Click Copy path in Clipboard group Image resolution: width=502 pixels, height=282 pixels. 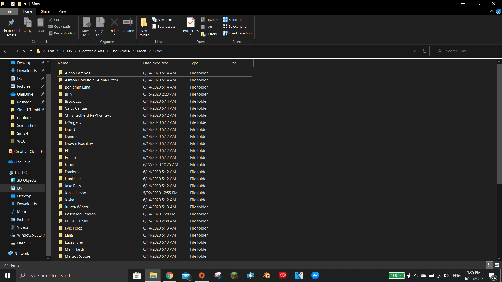point(59,26)
